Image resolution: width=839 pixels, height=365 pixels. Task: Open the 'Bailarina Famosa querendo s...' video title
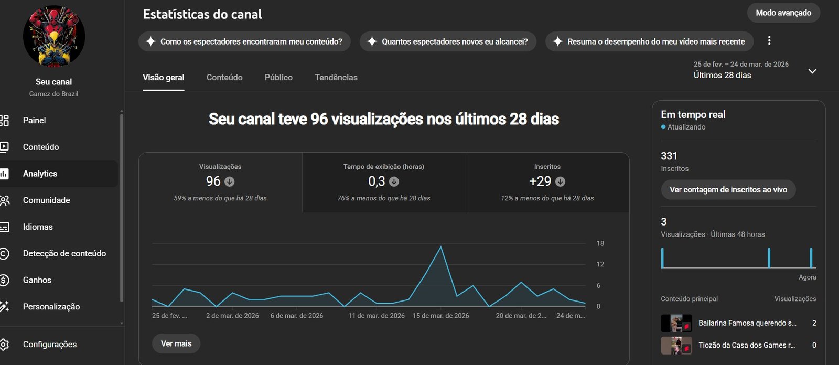747,323
